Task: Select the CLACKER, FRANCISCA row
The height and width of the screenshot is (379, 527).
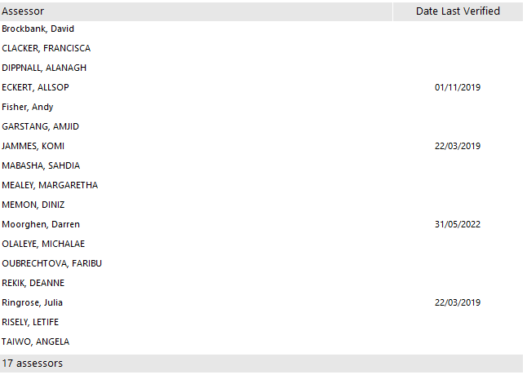Action: tap(46, 49)
